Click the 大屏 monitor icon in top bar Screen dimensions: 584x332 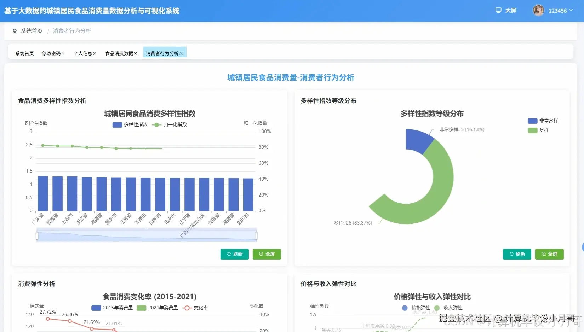[x=499, y=10]
